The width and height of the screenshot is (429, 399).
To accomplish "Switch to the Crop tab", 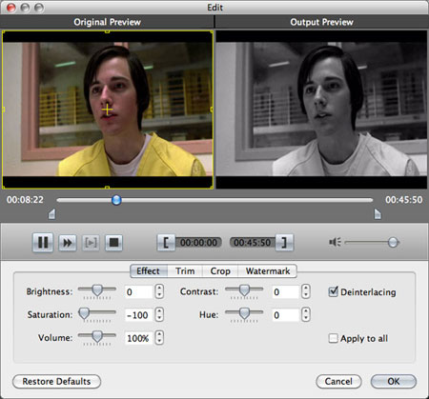I will [220, 271].
